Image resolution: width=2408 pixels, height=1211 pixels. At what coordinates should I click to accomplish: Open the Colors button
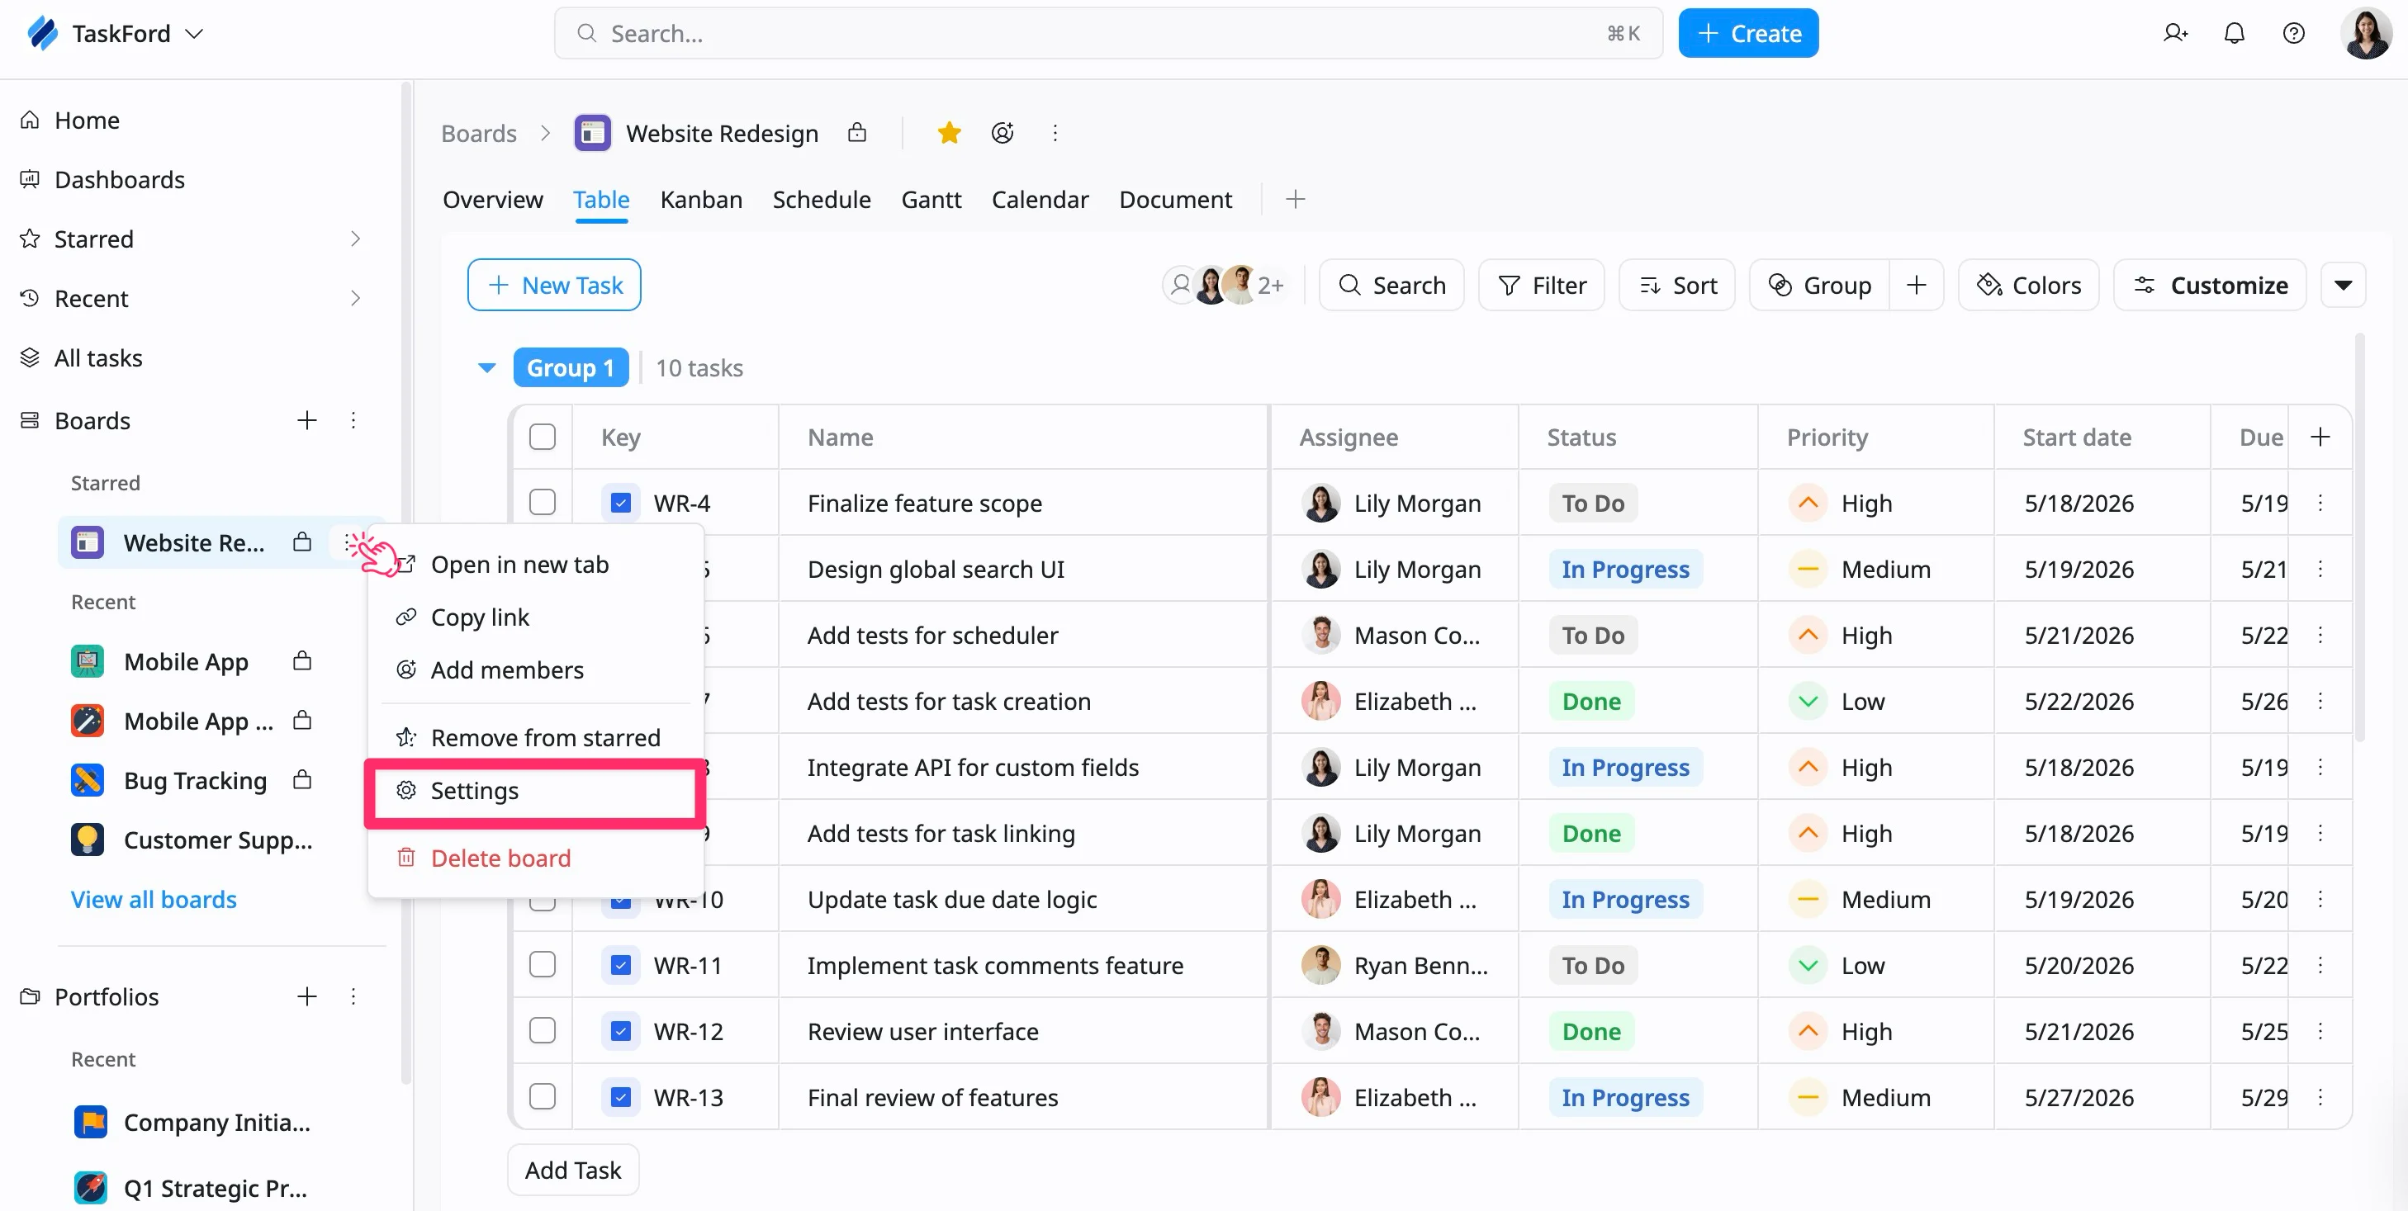pos(2028,285)
